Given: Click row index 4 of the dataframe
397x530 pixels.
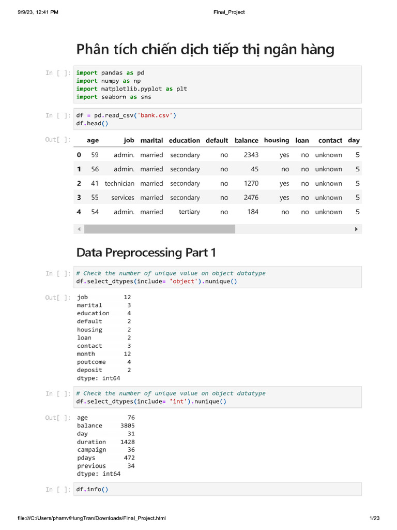Looking at the screenshot, I should pyautogui.click(x=79, y=212).
